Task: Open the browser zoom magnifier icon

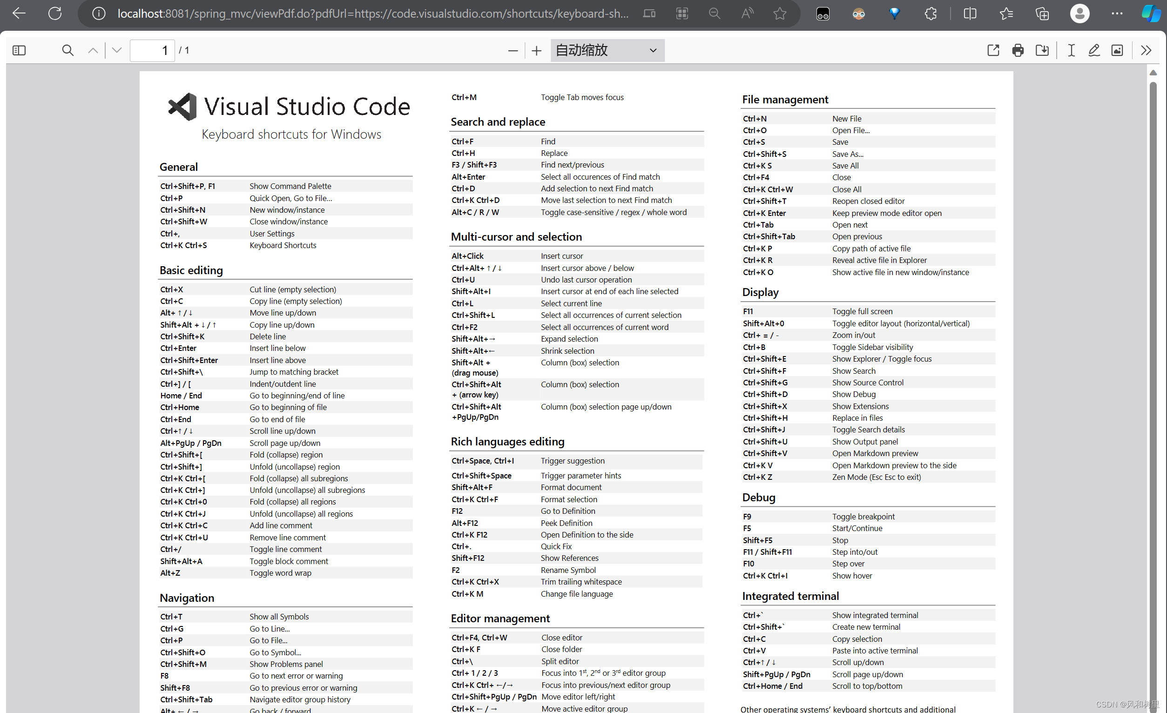Action: 714,14
